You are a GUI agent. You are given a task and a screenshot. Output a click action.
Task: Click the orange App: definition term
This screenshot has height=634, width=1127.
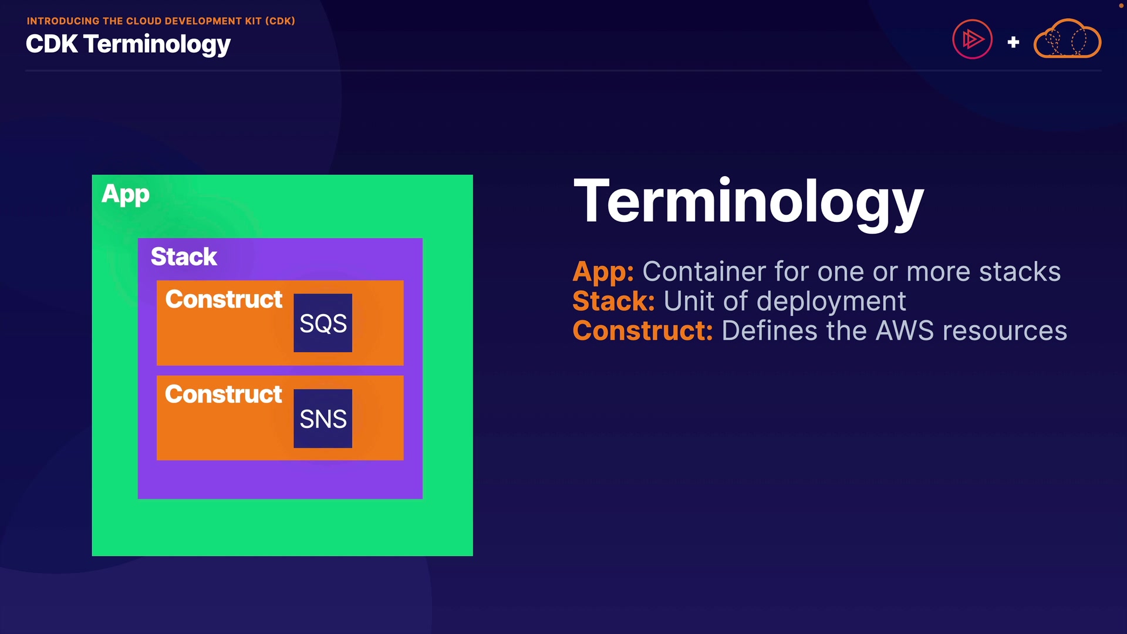[x=603, y=272]
